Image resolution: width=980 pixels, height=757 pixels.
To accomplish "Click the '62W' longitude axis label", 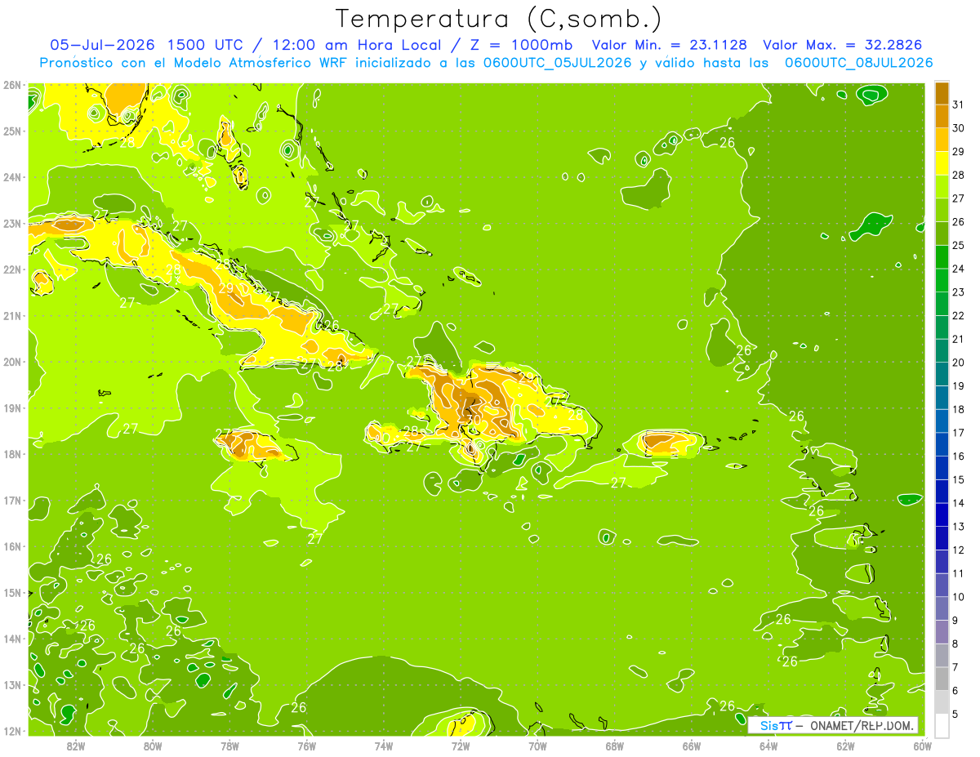I will click(845, 746).
